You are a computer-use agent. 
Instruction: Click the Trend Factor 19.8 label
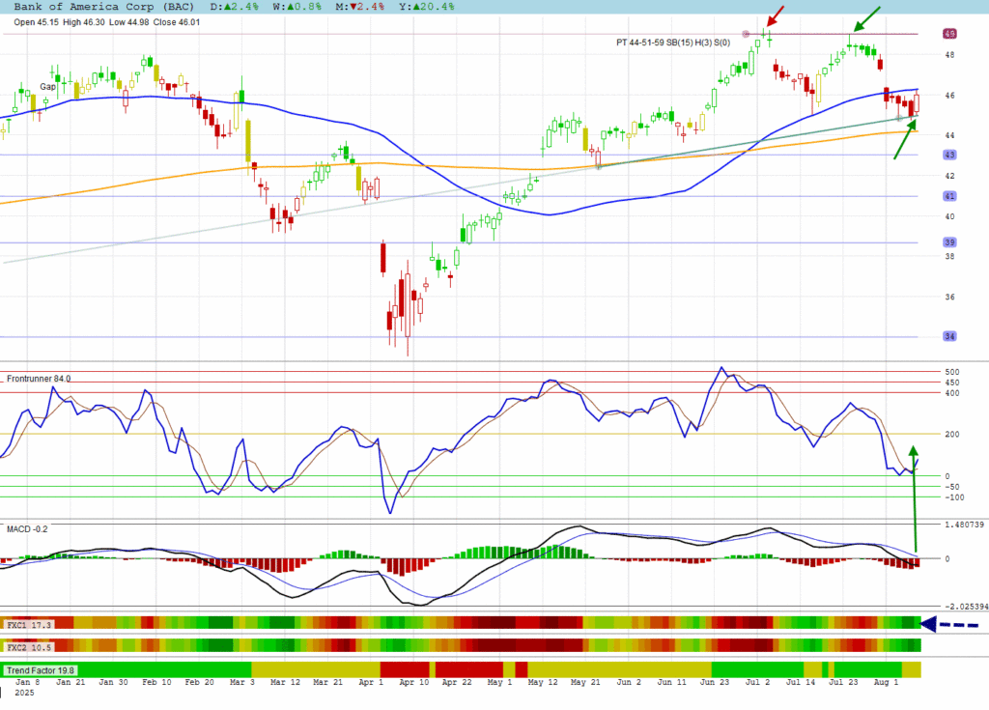(41, 670)
